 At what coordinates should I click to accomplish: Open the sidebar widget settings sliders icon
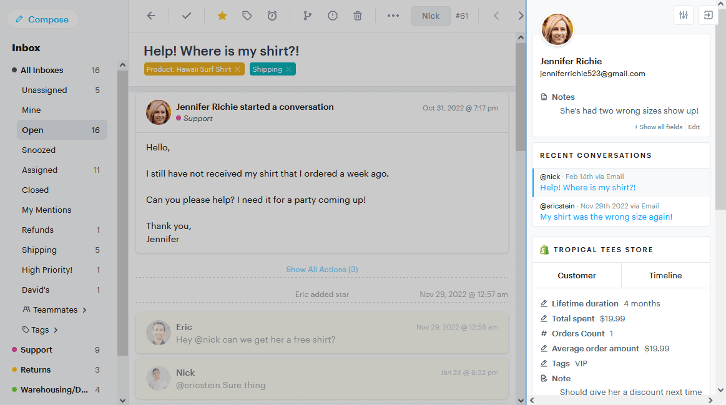(683, 14)
